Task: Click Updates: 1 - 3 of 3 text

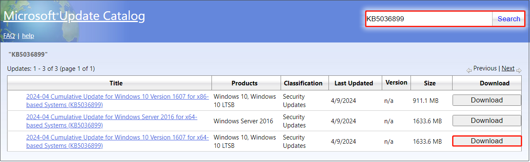Action: pyautogui.click(x=51, y=69)
